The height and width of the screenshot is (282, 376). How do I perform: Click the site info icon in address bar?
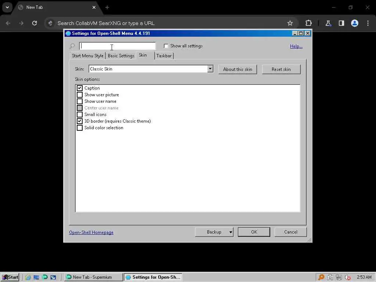[x=50, y=23]
